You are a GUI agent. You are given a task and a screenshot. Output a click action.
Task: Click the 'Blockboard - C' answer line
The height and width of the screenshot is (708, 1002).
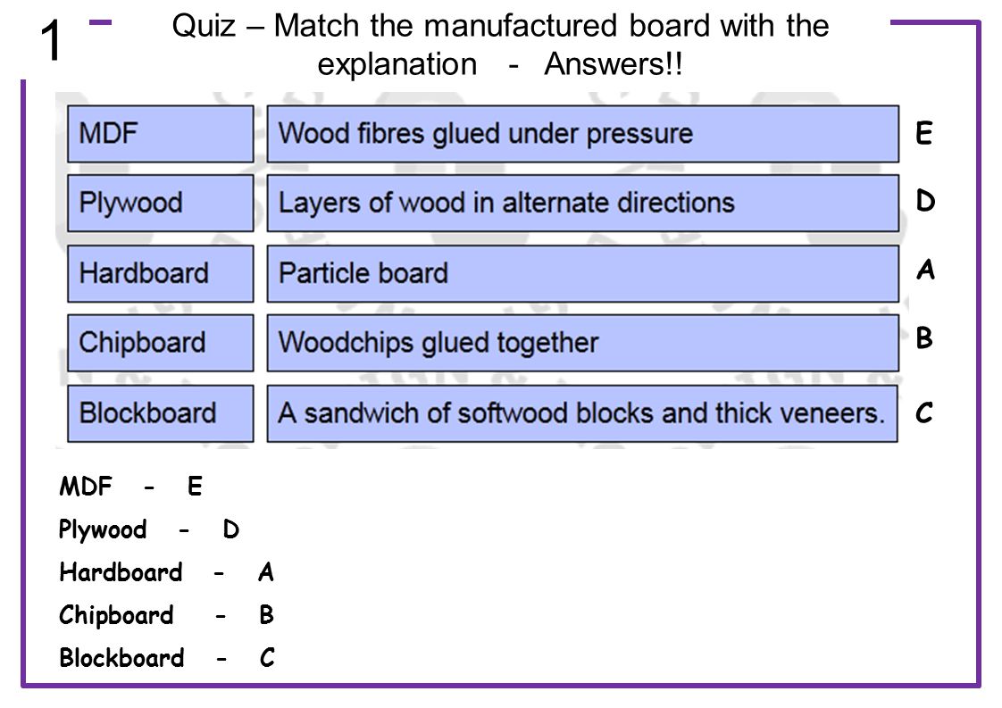pyautogui.click(x=167, y=657)
